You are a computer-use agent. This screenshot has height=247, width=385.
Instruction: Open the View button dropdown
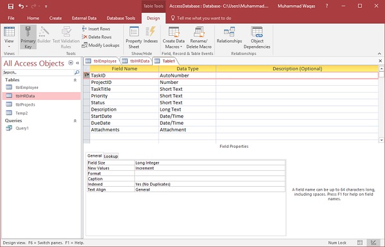pos(9,47)
